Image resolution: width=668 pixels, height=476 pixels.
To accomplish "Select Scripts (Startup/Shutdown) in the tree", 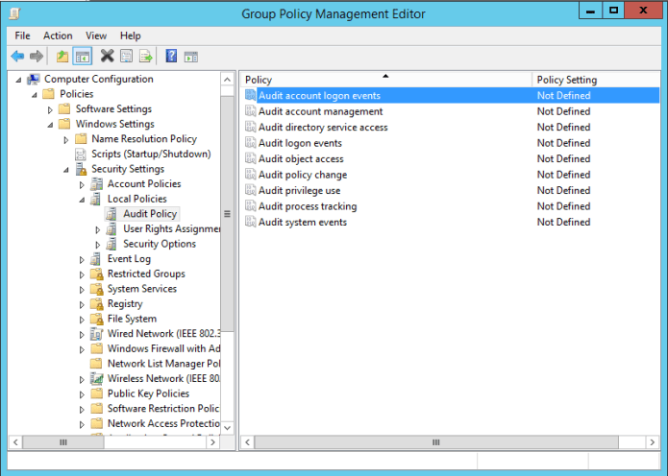I will pyautogui.click(x=150, y=154).
